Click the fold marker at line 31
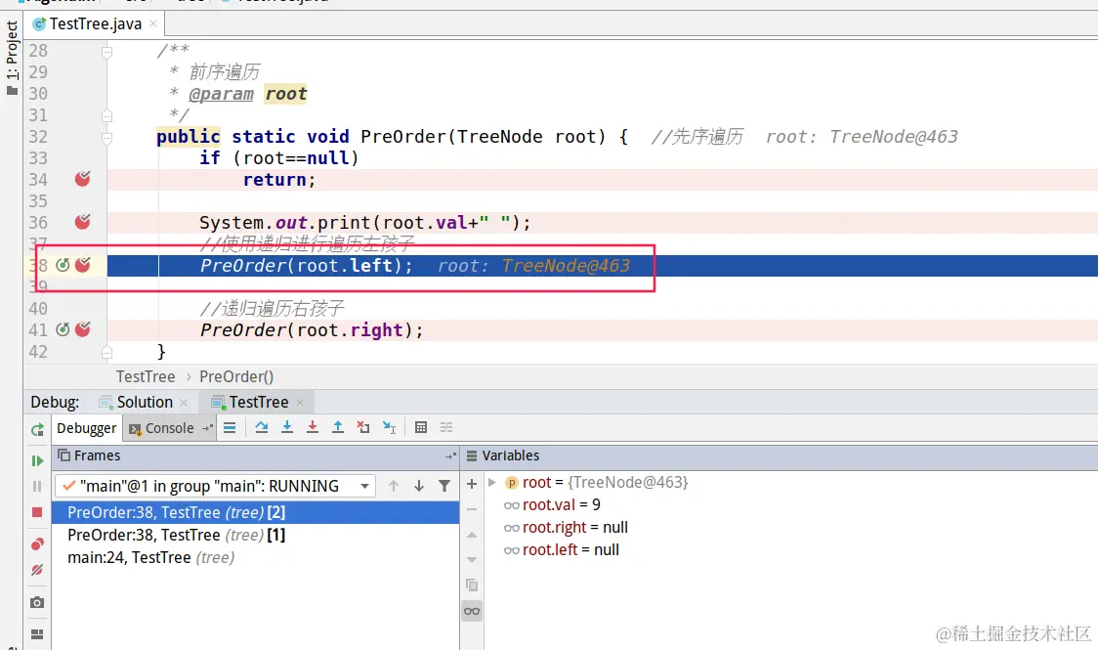 (x=106, y=115)
